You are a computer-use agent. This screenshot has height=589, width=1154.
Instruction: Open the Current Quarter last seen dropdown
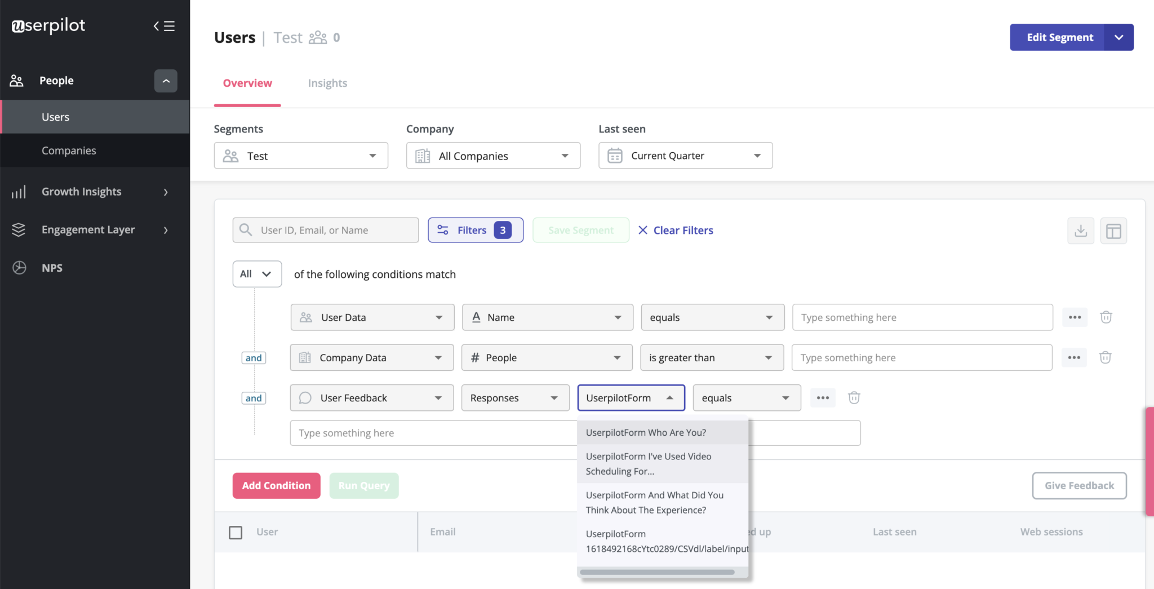685,156
